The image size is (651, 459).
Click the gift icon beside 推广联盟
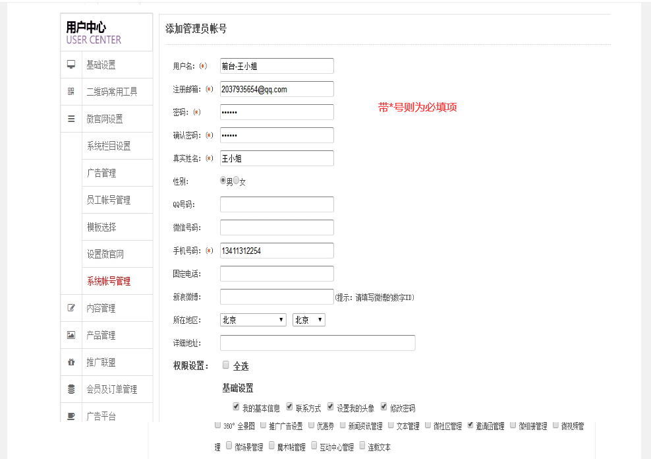tap(71, 362)
